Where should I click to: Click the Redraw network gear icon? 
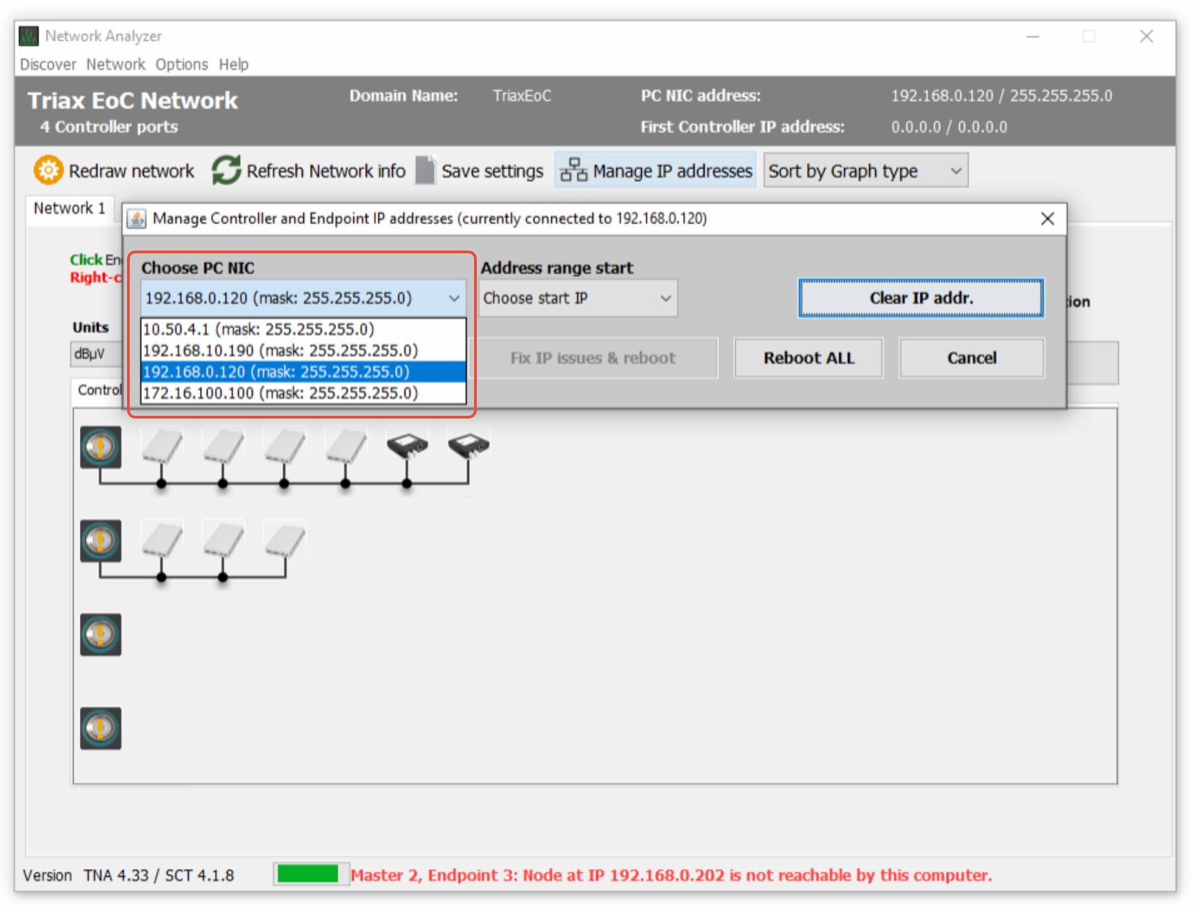(x=49, y=170)
